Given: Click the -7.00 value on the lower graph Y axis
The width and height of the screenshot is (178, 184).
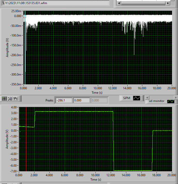Looking at the screenshot, I should pyautogui.click(x=13, y=171).
